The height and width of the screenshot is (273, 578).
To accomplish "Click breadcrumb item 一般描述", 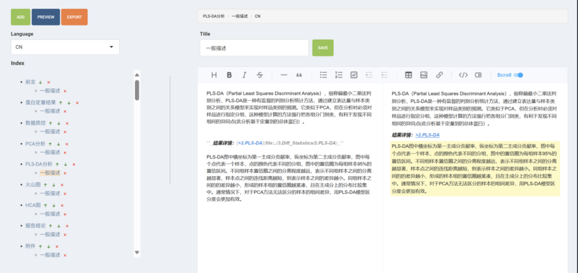I will [240, 17].
